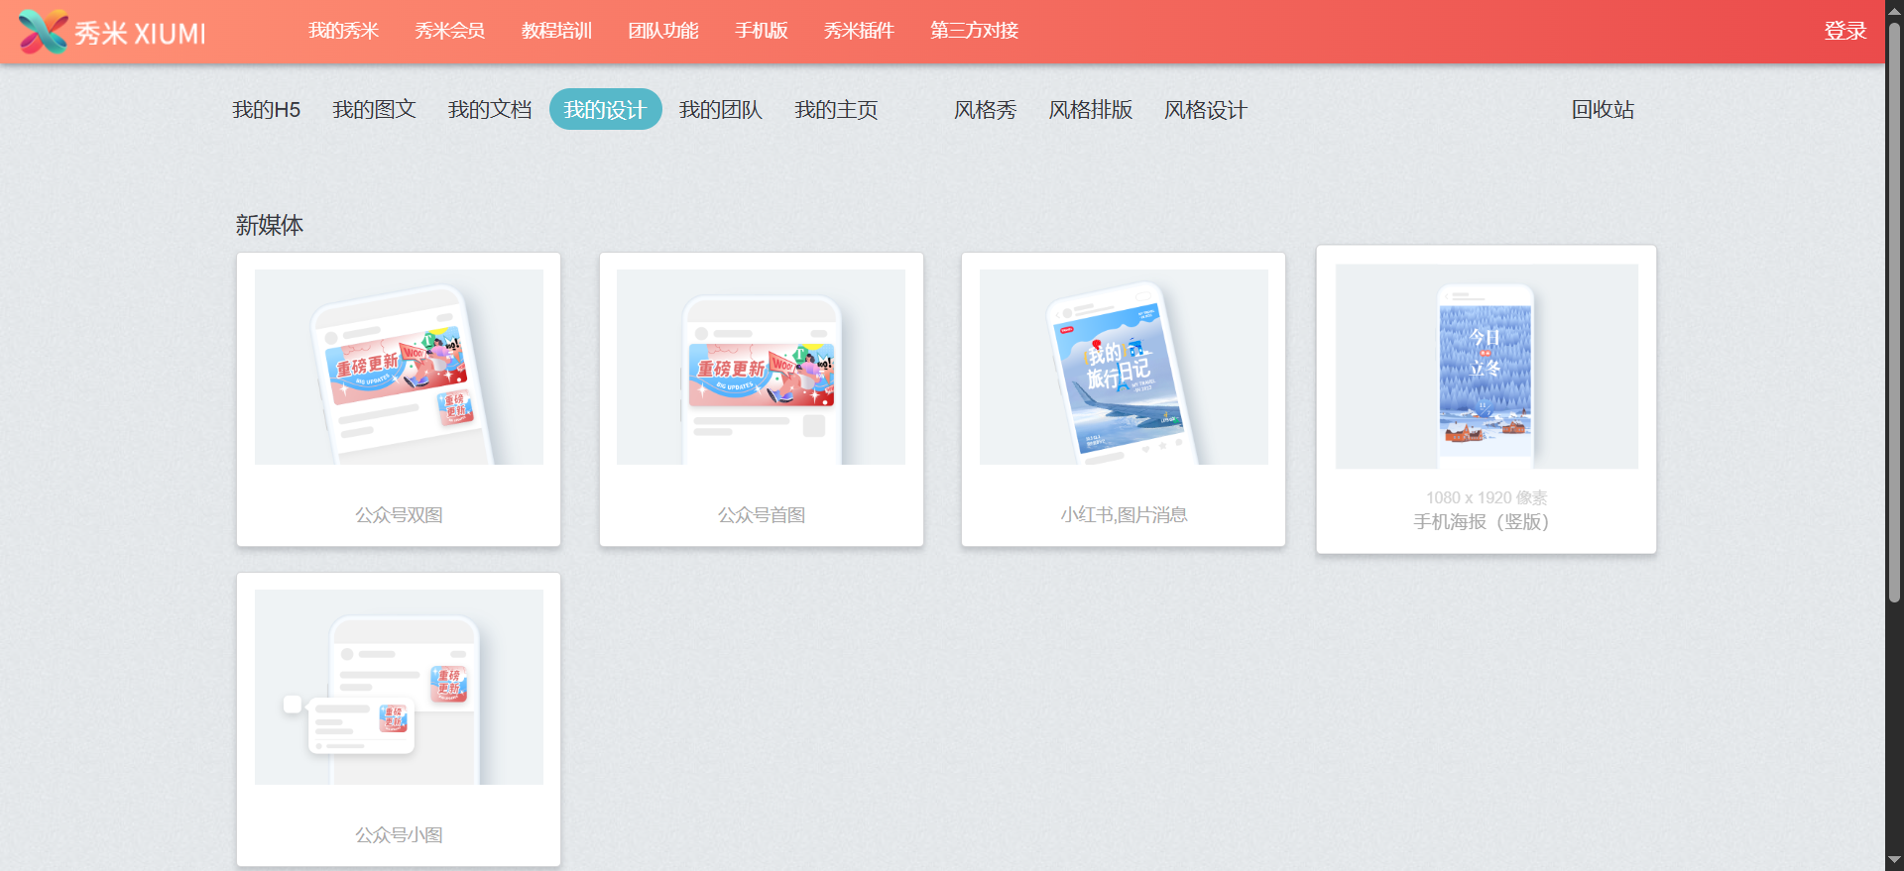
Task: Switch to the 我的图文 tab
Action: (374, 110)
